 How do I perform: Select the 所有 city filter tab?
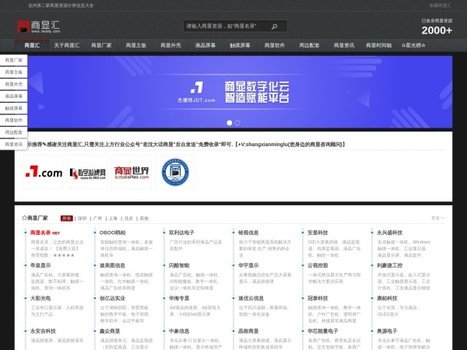click(67, 218)
